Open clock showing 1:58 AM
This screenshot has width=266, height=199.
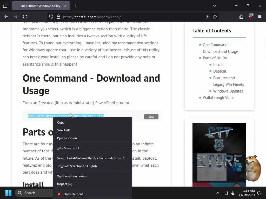coord(247,193)
